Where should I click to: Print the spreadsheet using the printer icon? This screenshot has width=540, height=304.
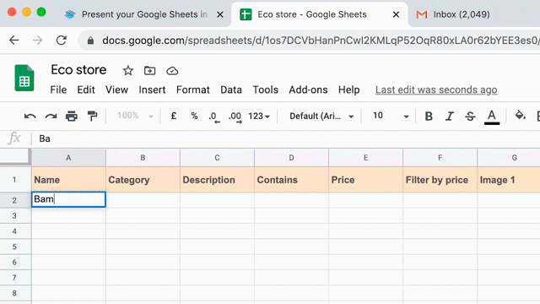coord(71,117)
